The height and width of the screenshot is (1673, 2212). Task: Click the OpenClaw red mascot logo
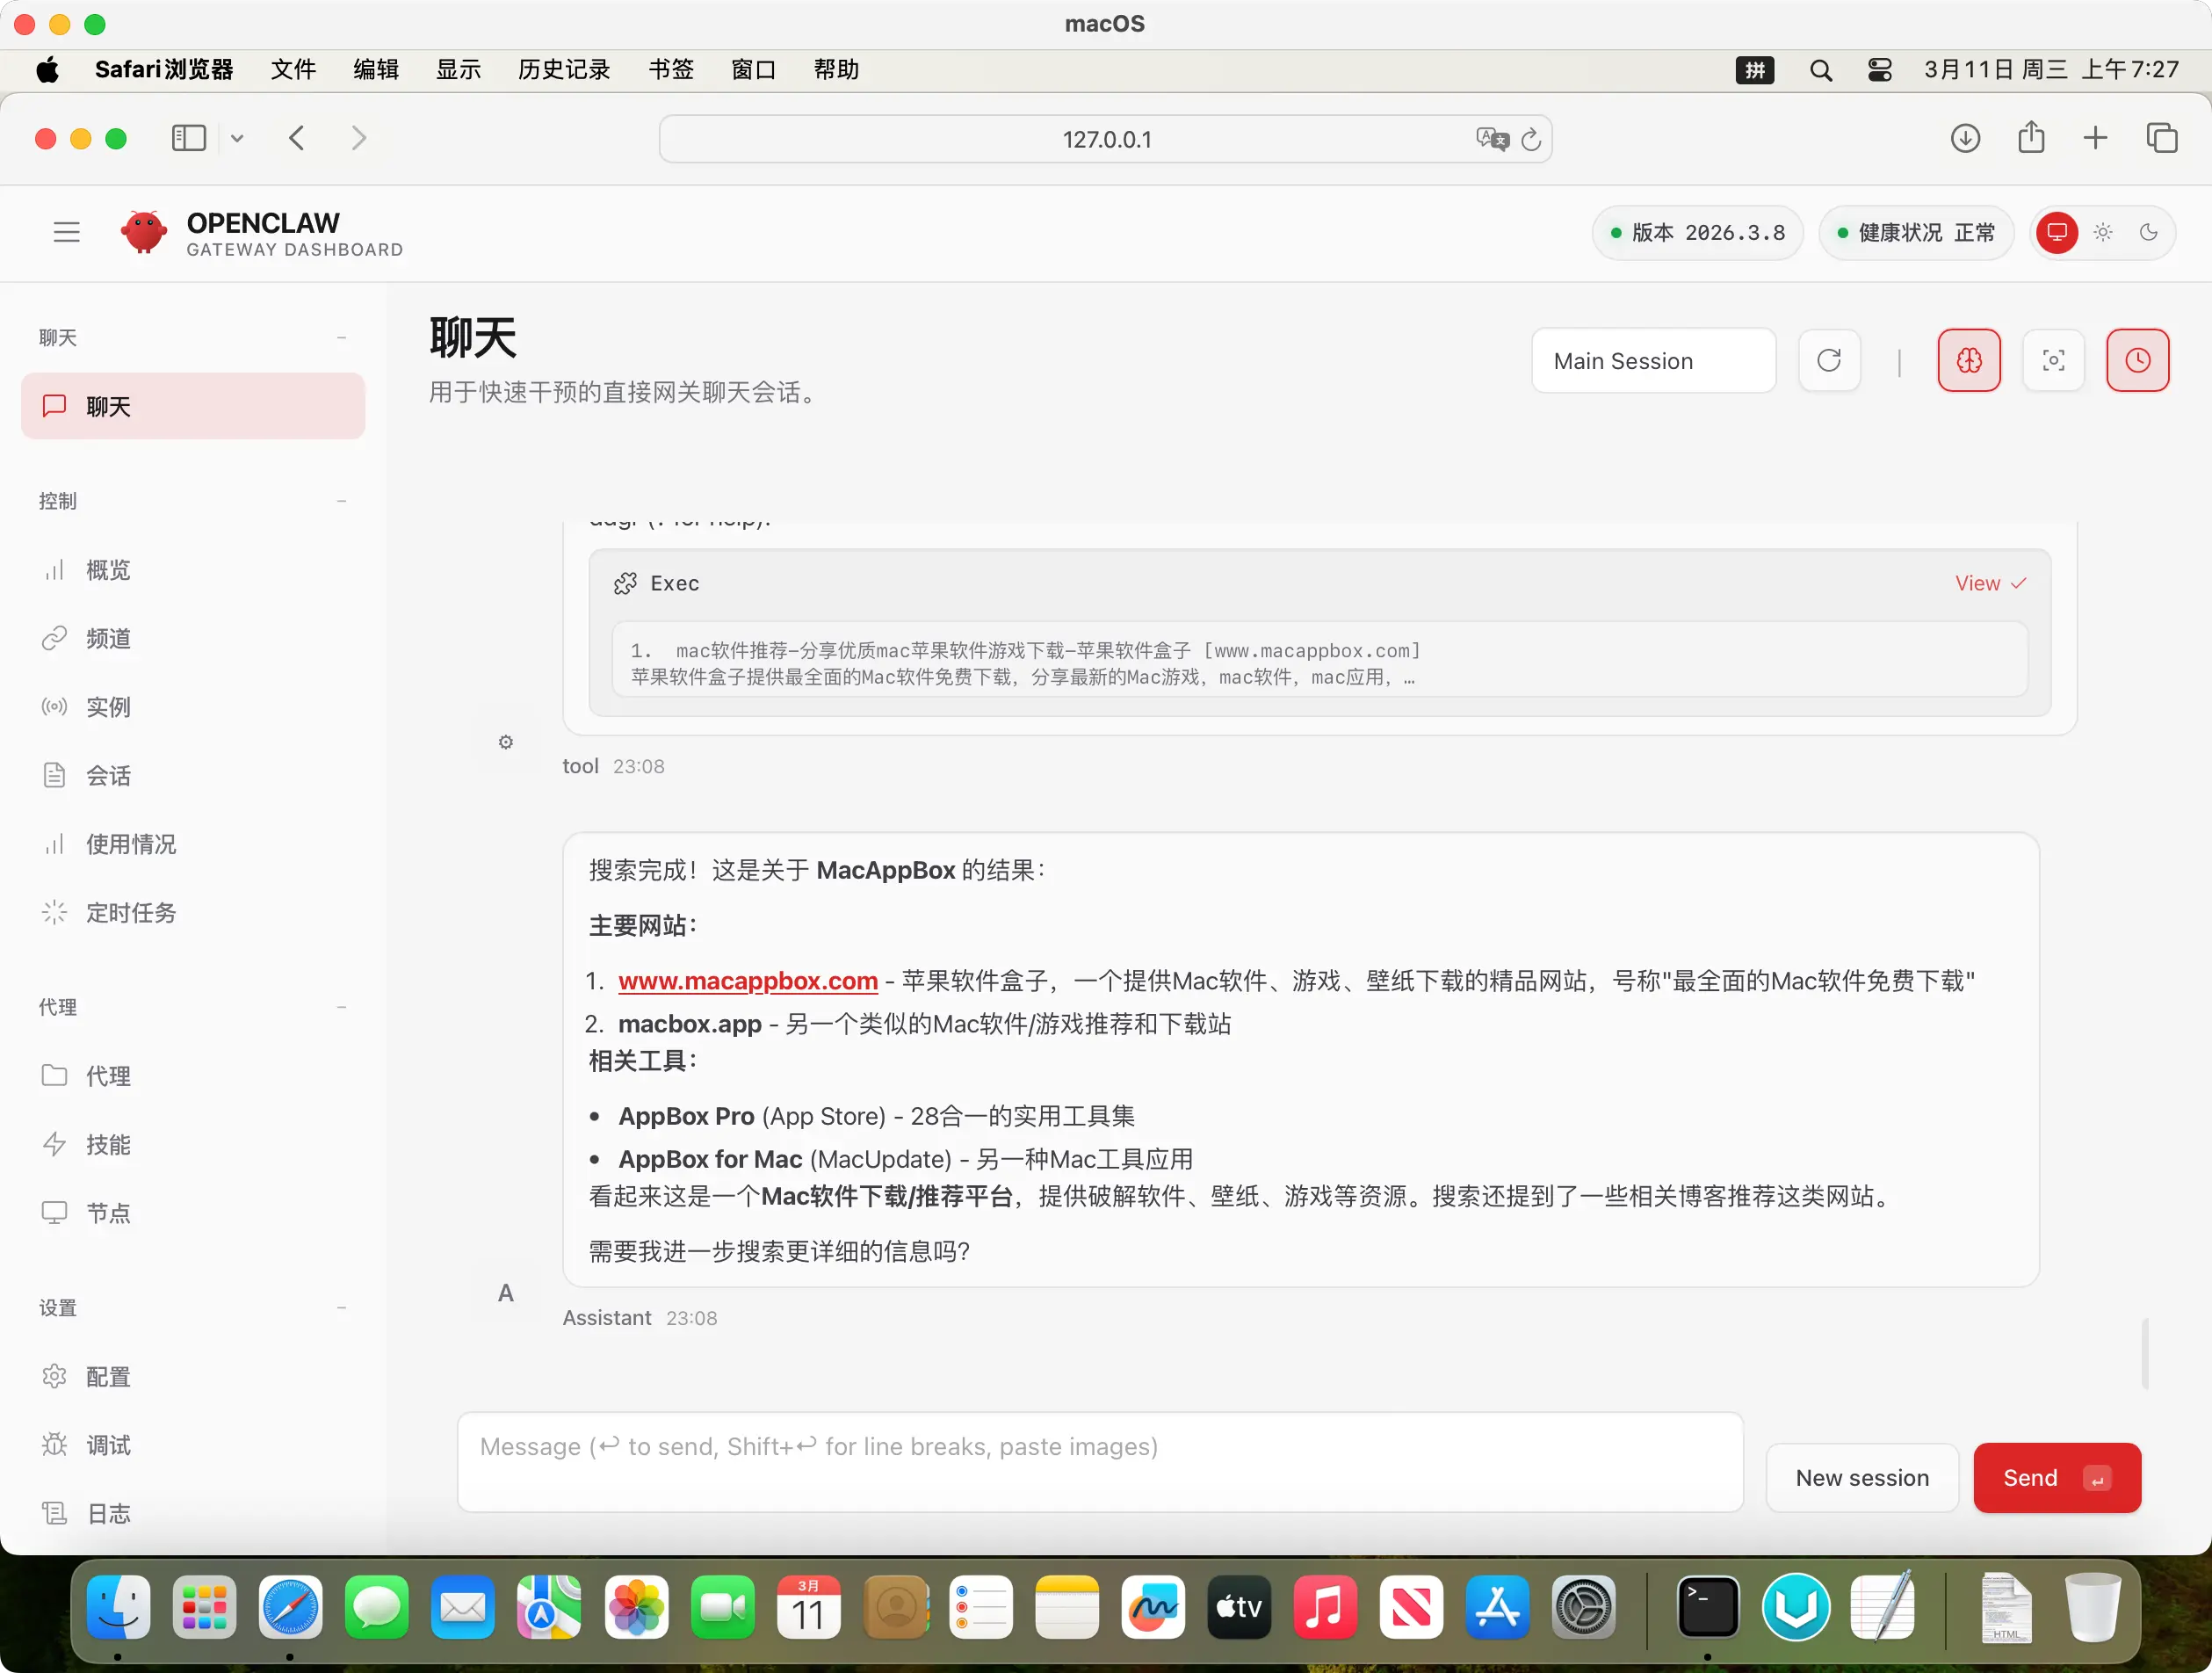point(144,232)
